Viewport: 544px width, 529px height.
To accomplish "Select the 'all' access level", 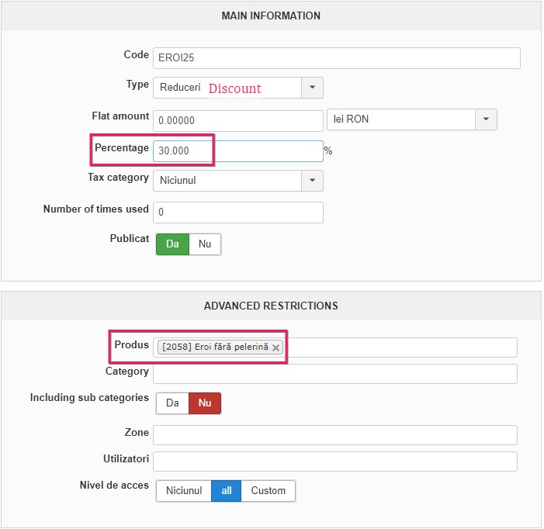I will (x=226, y=491).
